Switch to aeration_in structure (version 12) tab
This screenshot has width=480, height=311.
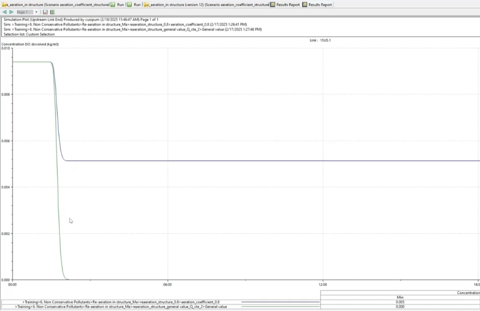tap(207, 4)
